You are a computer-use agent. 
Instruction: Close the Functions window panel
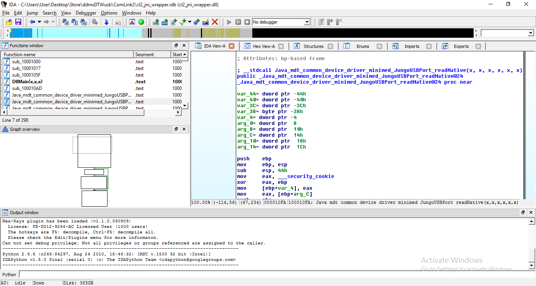pos(184,46)
